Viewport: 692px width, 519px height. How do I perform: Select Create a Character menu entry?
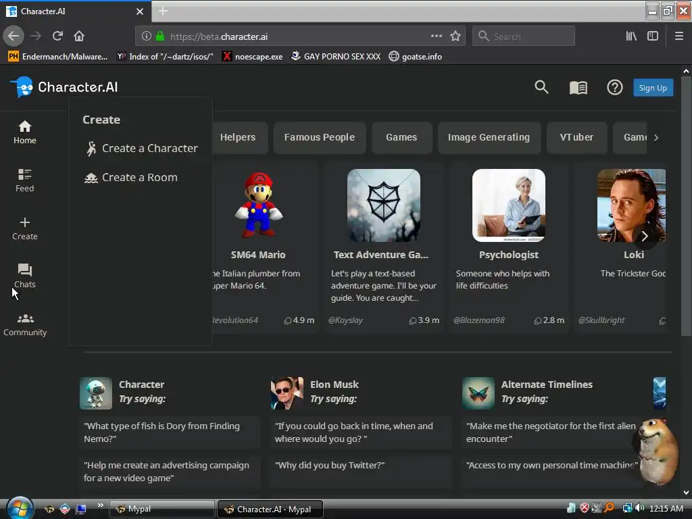point(141,148)
